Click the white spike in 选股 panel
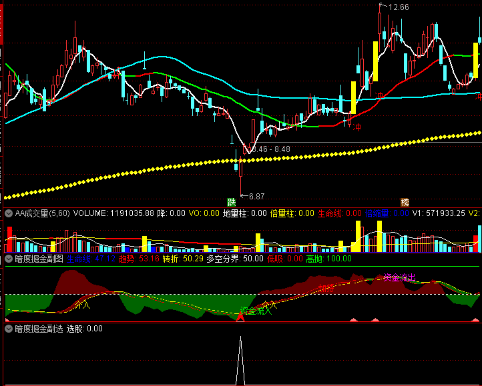Image resolution: width=482 pixels, height=386 pixels. (240, 360)
